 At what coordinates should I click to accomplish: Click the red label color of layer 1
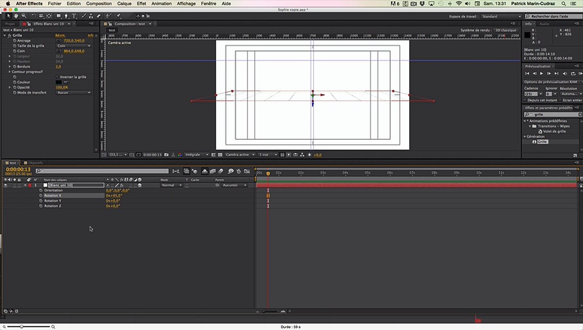(x=30, y=185)
